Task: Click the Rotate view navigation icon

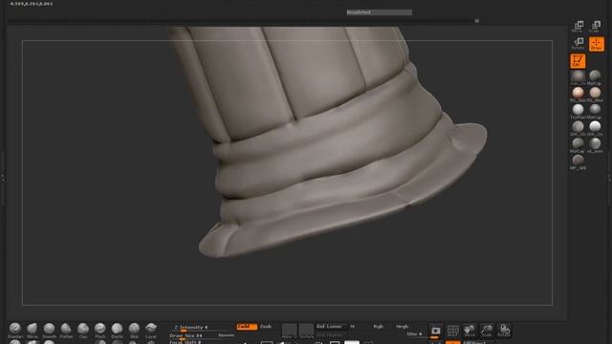Action: pos(504,331)
